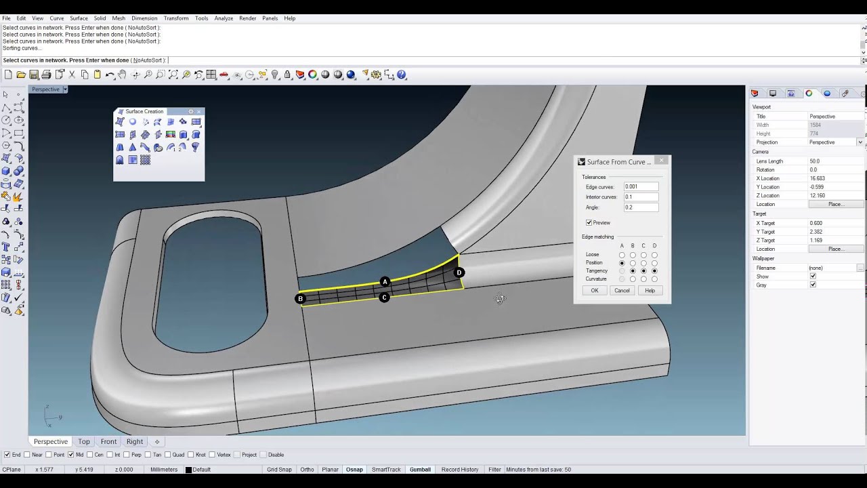Click the Help button in the dialog

650,291
